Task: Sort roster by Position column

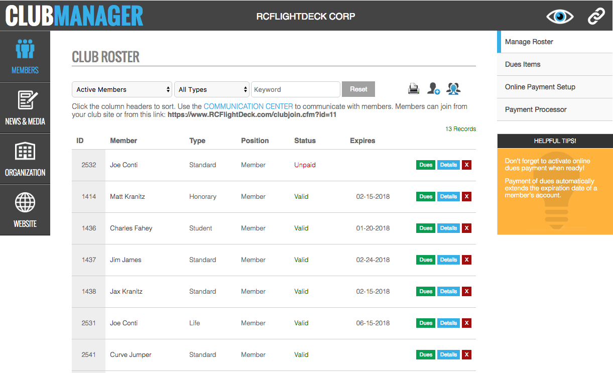Action: 255,141
